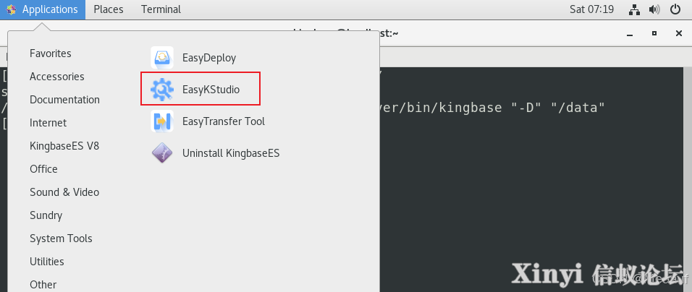
Task: Select the Favorites category
Action: coord(51,53)
